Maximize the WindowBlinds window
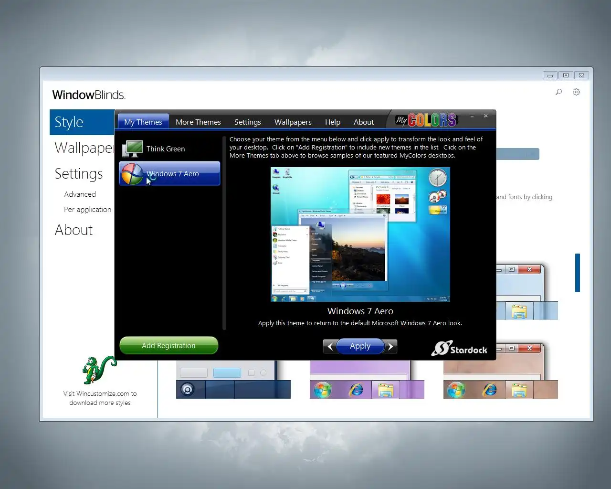 pyautogui.click(x=566, y=75)
